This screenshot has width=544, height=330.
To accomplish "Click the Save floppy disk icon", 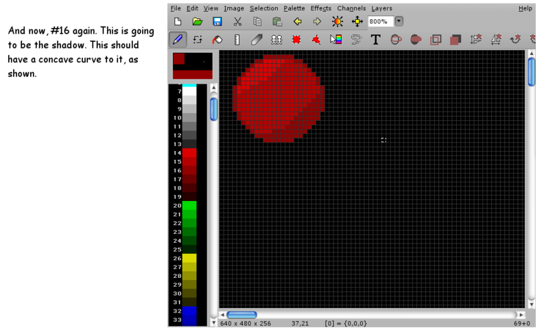I will click(x=217, y=22).
